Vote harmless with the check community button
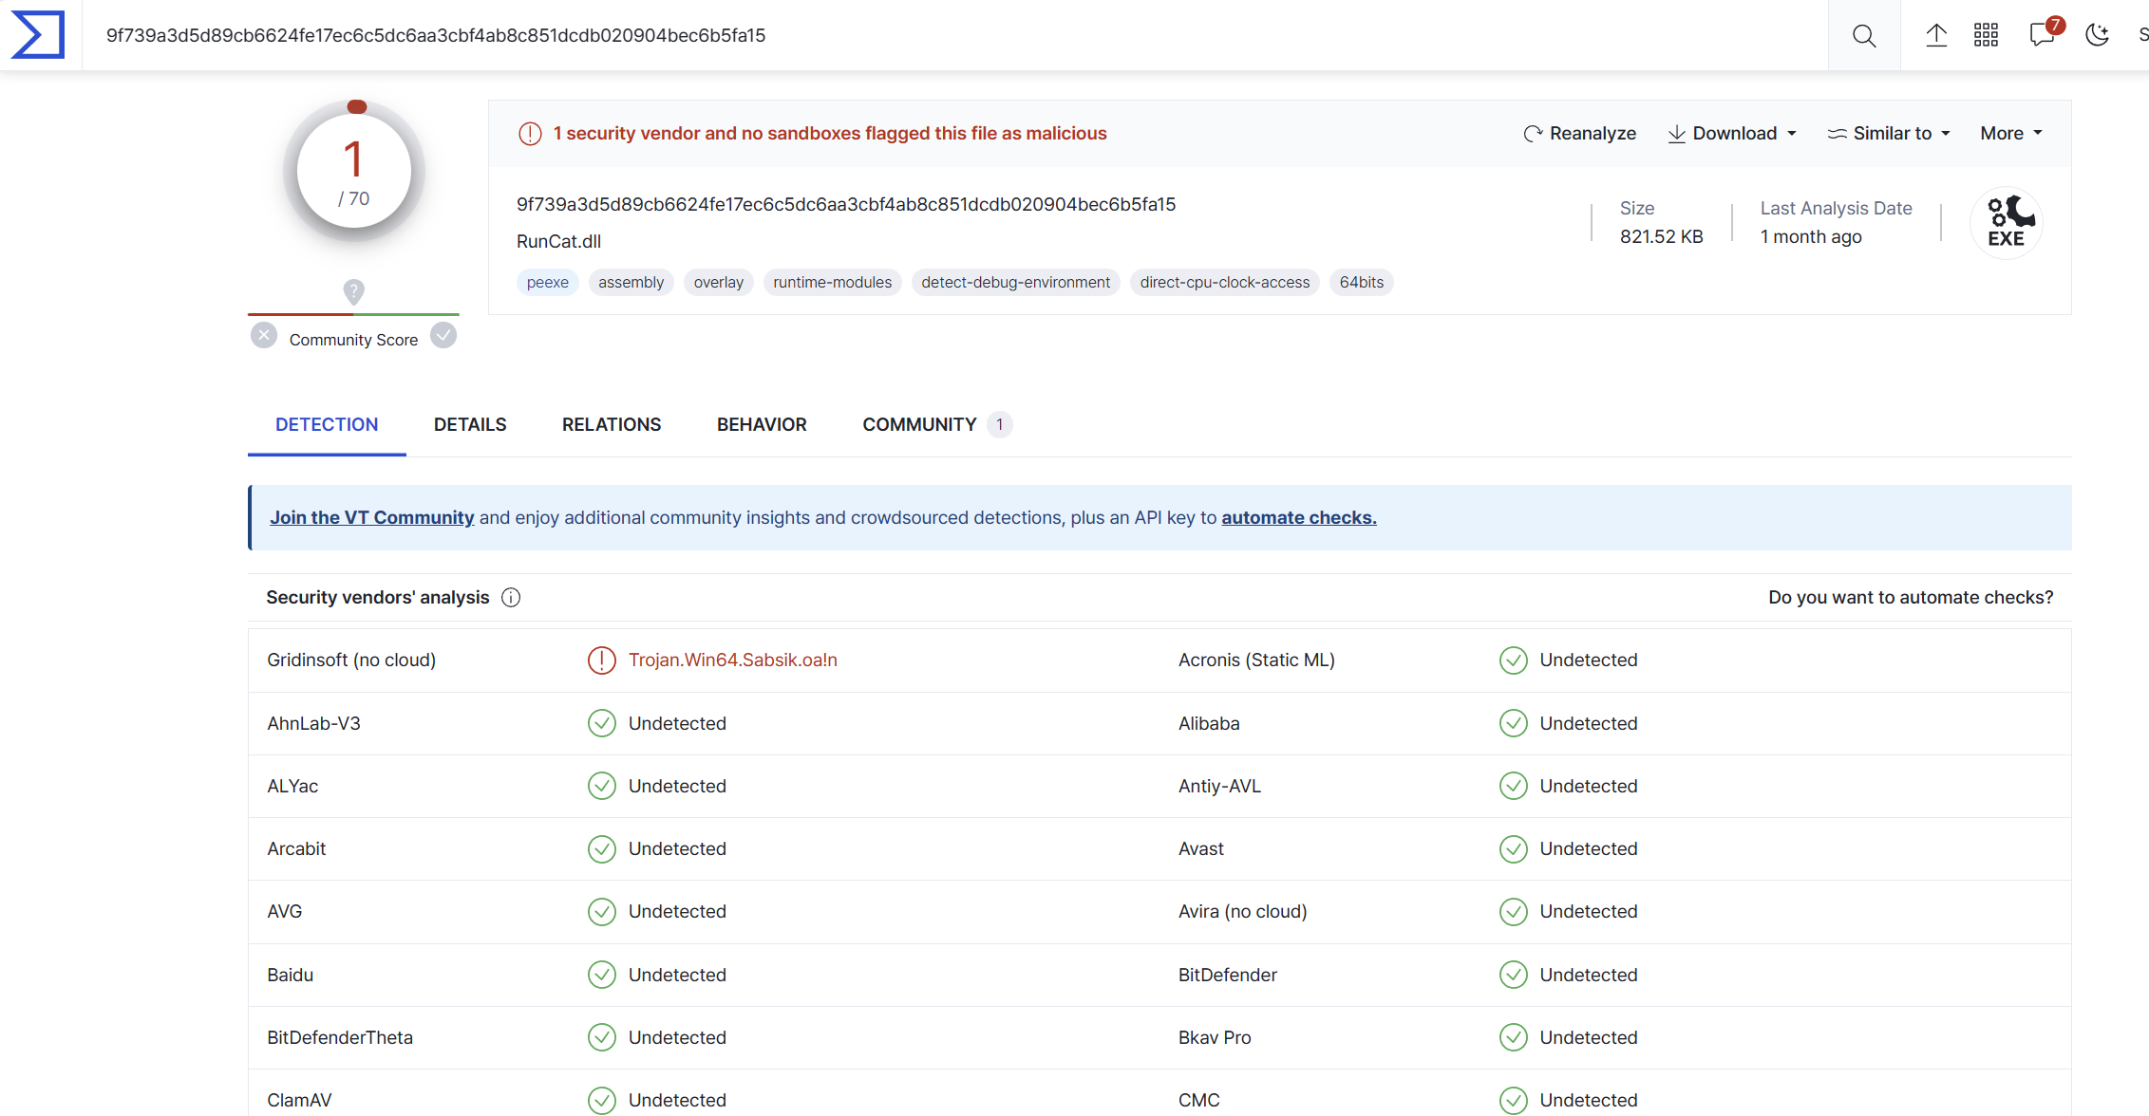The width and height of the screenshot is (2149, 1116). pos(443,335)
